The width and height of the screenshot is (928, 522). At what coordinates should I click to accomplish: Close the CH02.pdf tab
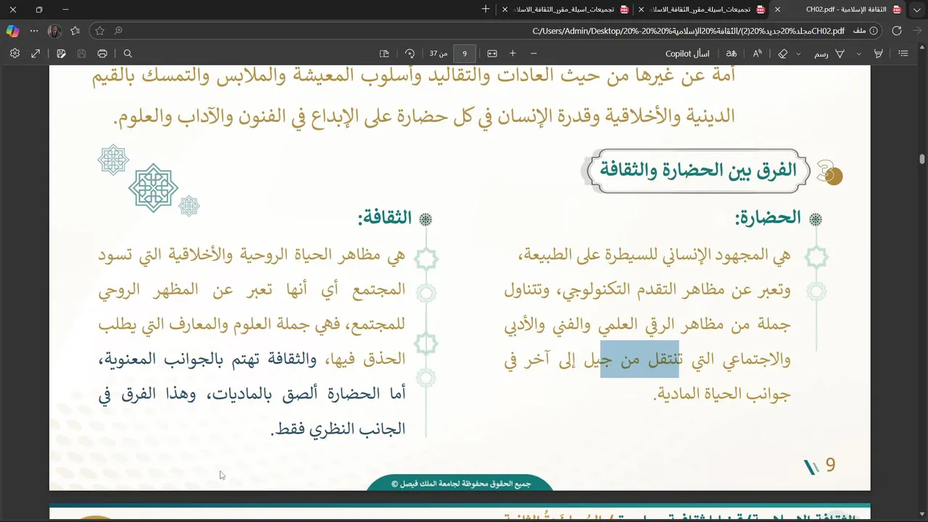[x=778, y=9]
